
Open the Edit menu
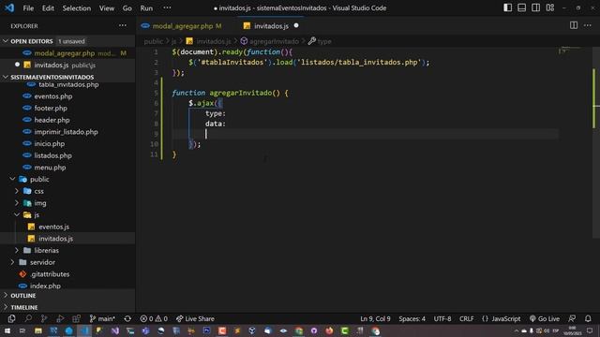click(x=48, y=8)
